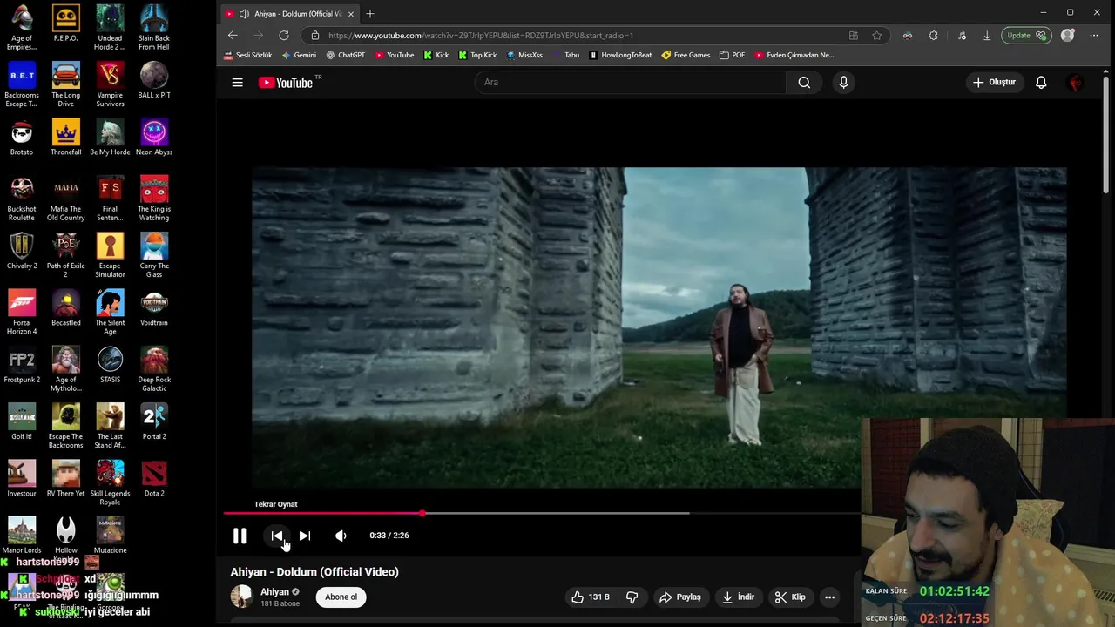Focus the 'Ara' search field
Screen dimensions: 1115x627
(631, 82)
